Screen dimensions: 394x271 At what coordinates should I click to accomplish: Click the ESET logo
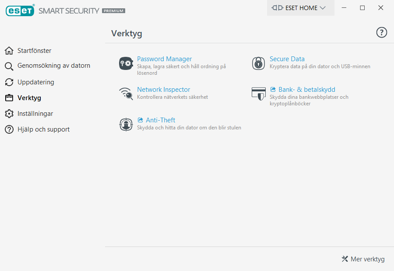[20, 10]
